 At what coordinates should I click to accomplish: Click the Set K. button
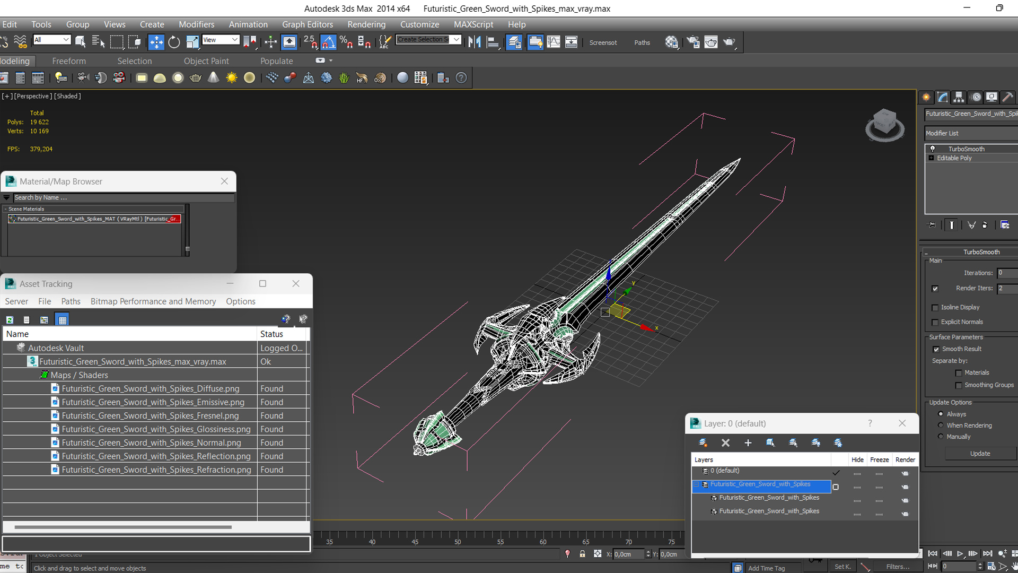tap(842, 567)
